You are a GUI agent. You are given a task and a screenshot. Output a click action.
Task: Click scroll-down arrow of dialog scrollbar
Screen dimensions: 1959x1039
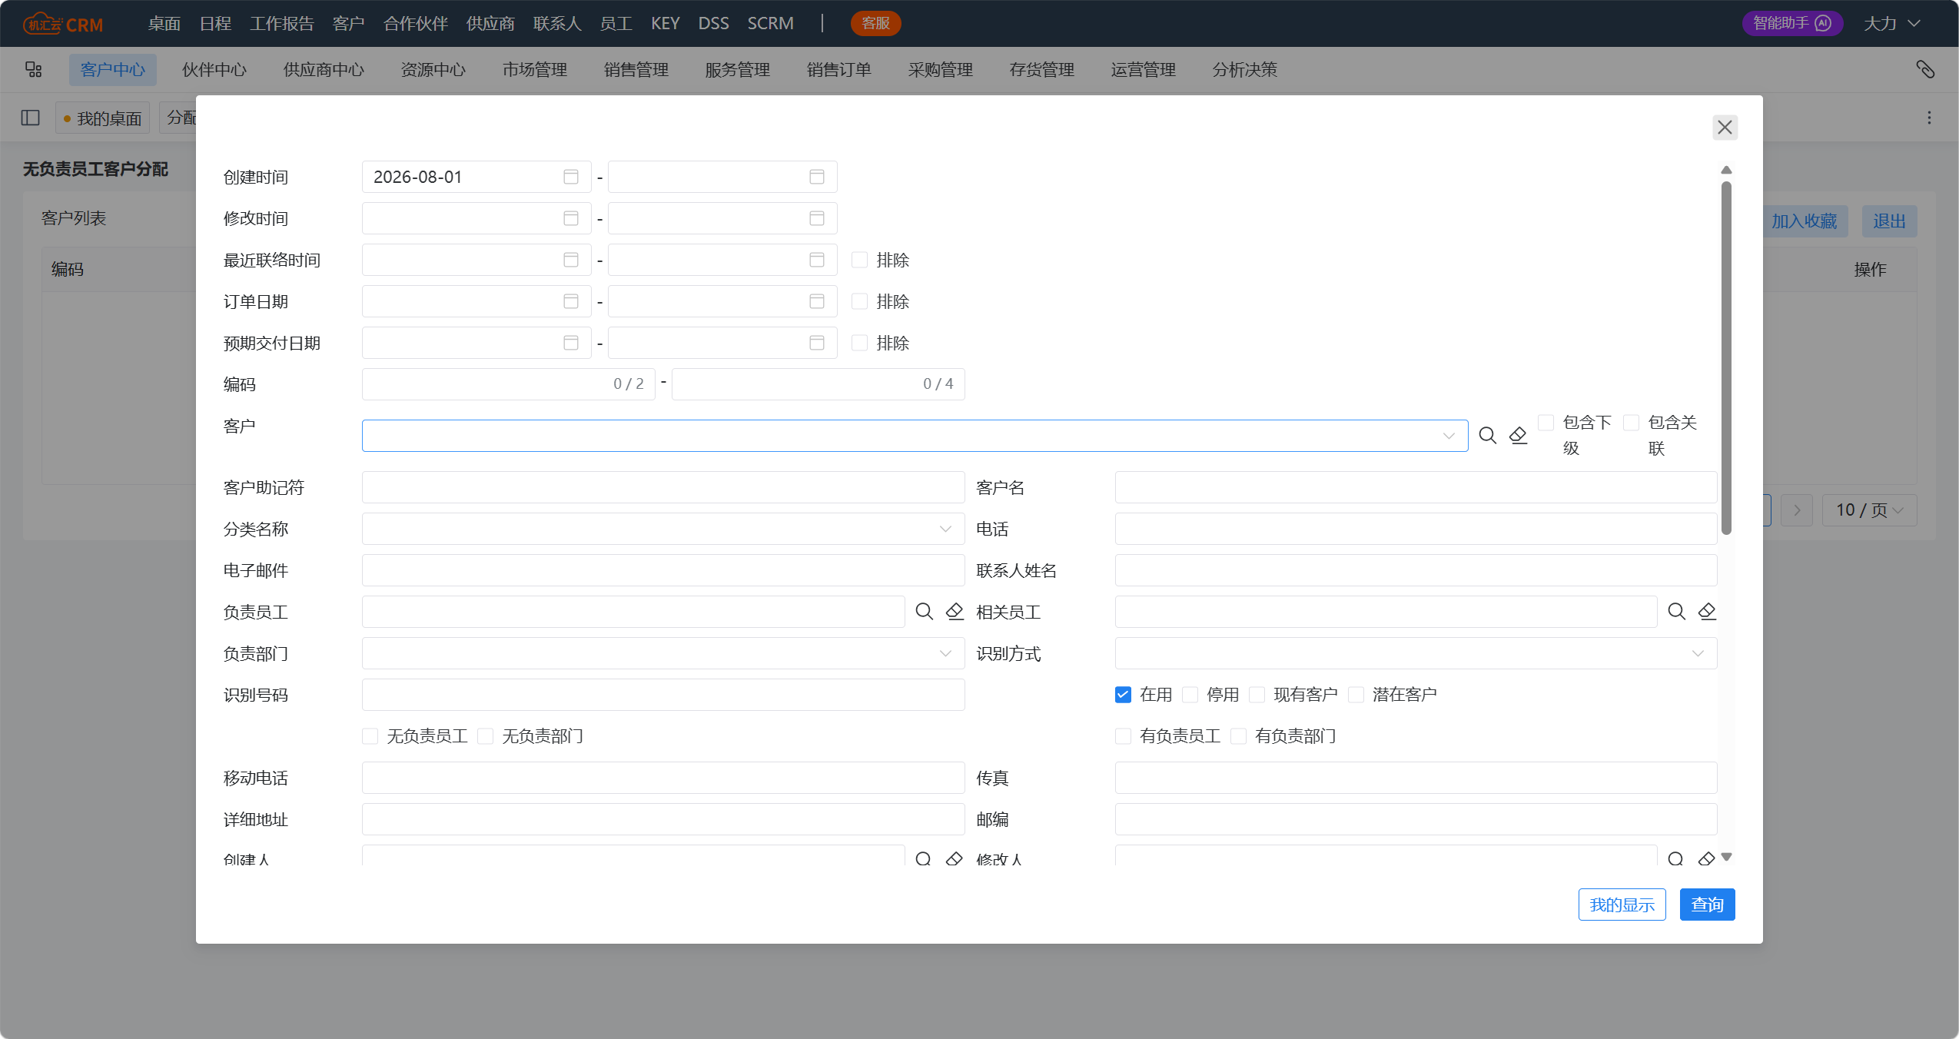click(1726, 857)
